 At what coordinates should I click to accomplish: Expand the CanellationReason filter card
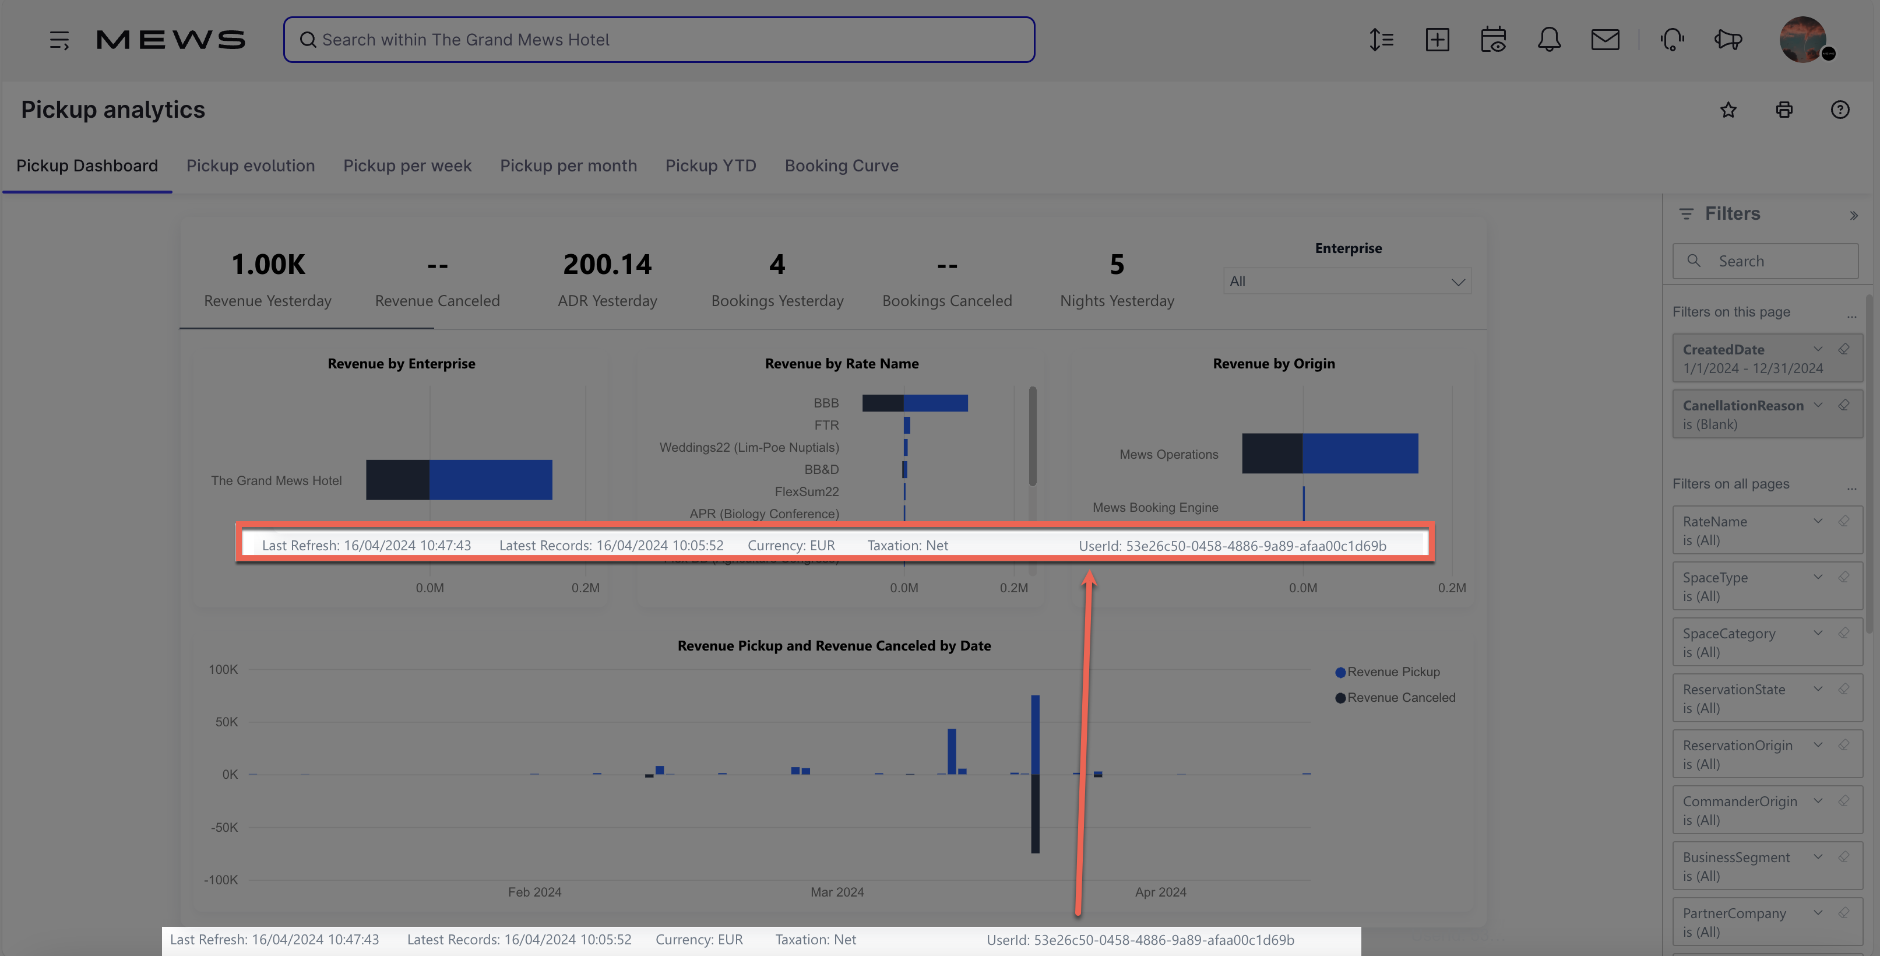1818,405
